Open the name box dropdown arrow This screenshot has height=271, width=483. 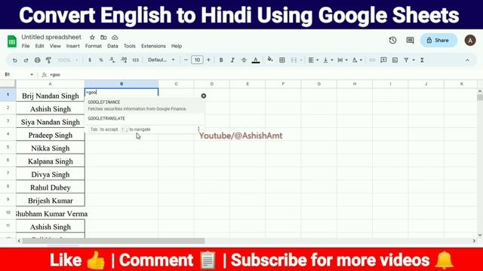(x=32, y=75)
